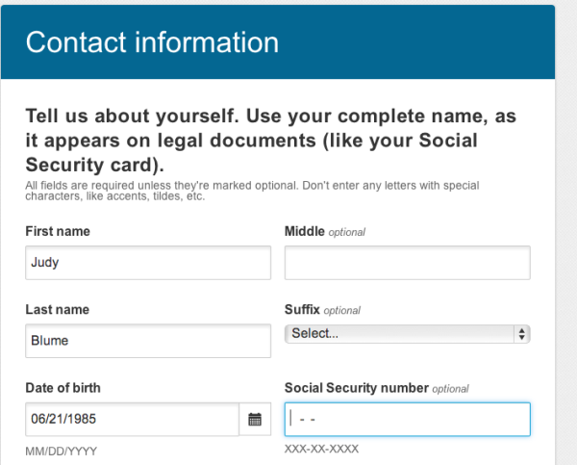Screen dimensions: 577x465
Task: Click the MM/DD/YYYY format hint
Action: tap(62, 452)
